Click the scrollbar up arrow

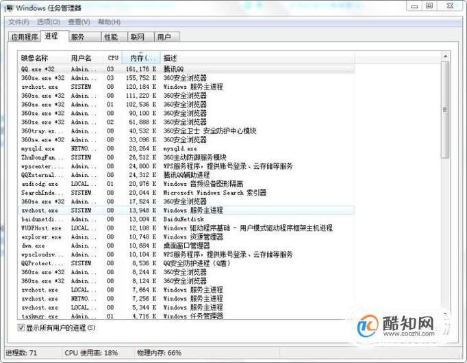[445, 56]
